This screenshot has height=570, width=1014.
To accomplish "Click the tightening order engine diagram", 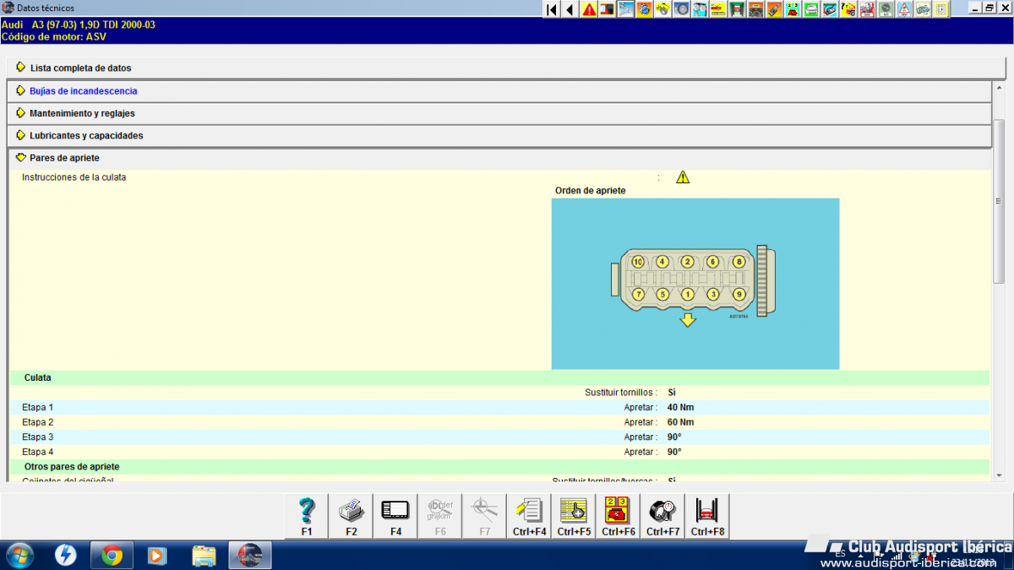I will click(x=695, y=284).
